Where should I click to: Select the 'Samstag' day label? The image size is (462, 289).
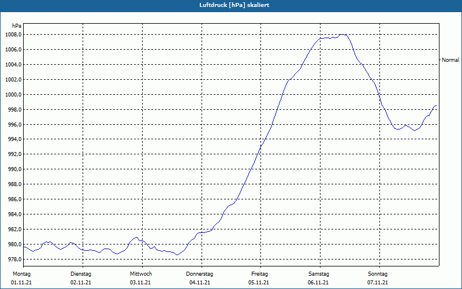click(x=319, y=274)
